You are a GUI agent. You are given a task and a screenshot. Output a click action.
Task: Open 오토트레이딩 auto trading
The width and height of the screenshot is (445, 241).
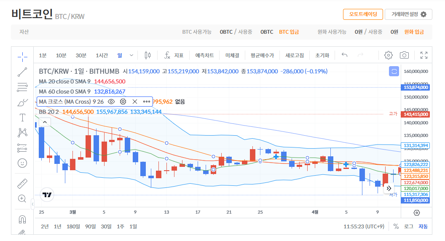[x=363, y=14]
